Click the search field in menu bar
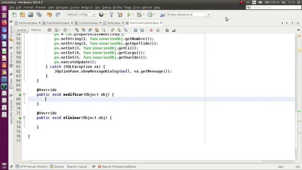302x170 pixels. point(274,8)
